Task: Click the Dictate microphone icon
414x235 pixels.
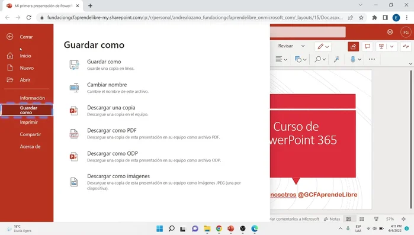Action: (x=353, y=59)
